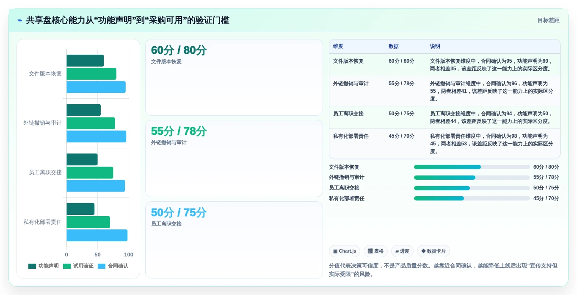577x295 pixels.
Task: Click the 外链撤销与审计 table row name
Action: tap(351, 83)
